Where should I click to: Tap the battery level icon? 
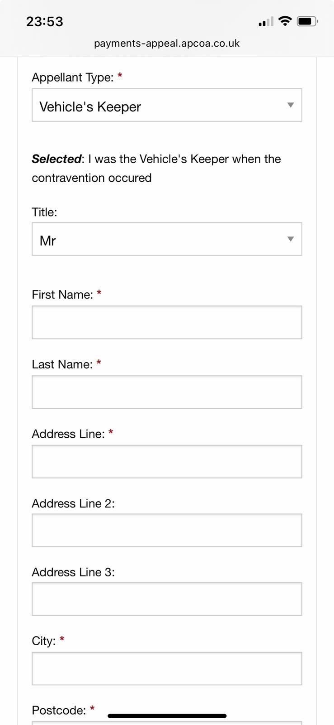tap(307, 21)
